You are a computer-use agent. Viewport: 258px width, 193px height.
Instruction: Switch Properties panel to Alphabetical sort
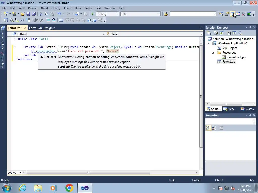[x=214, y=128]
